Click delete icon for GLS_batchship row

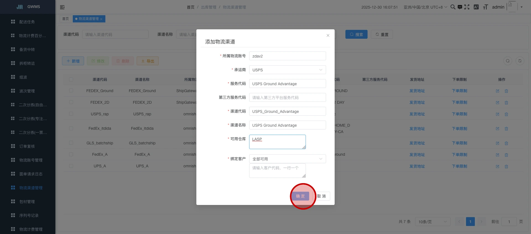pos(506,143)
